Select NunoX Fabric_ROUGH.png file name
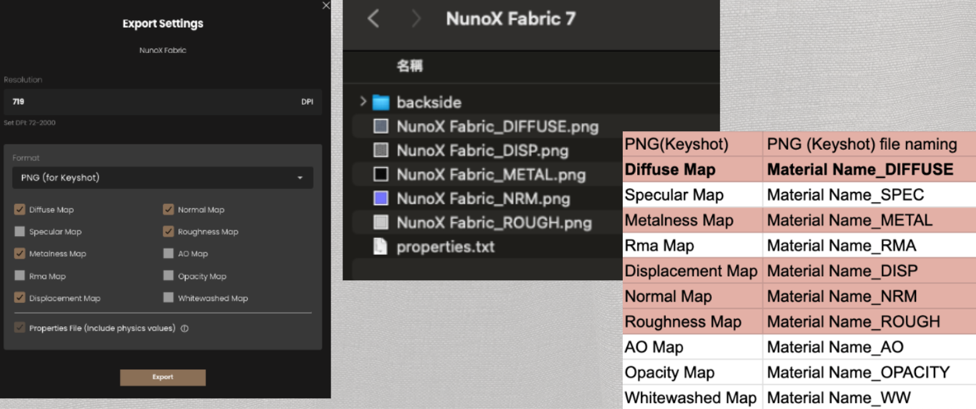Screen dimensions: 976x409 [x=494, y=223]
